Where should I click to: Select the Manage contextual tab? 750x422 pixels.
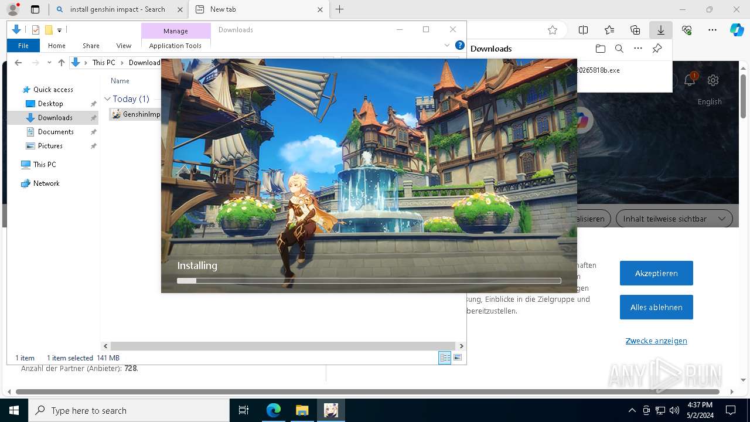point(176,31)
